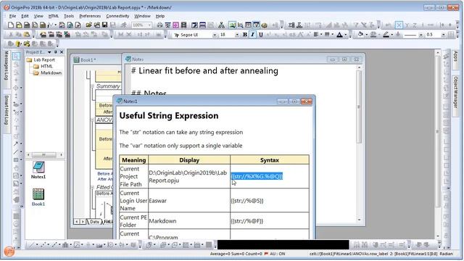Toggle Underline formatting button
The width and height of the screenshot is (464, 261).
261,35
